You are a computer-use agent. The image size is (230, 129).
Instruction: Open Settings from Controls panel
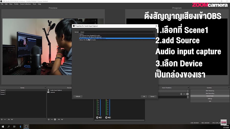tap(210, 99)
